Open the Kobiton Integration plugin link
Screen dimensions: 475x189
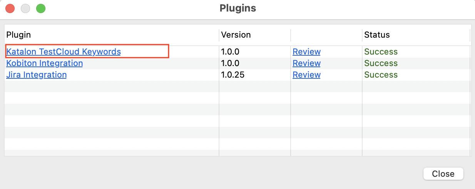45,63
